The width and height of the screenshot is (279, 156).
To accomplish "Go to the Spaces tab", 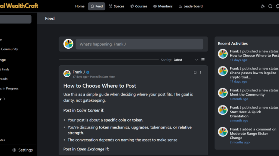I will 116,6.
